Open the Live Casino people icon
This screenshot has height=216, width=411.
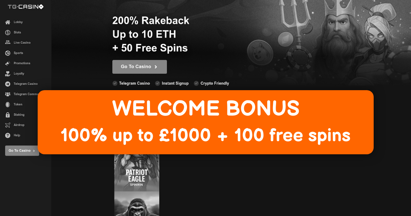[x=8, y=43]
